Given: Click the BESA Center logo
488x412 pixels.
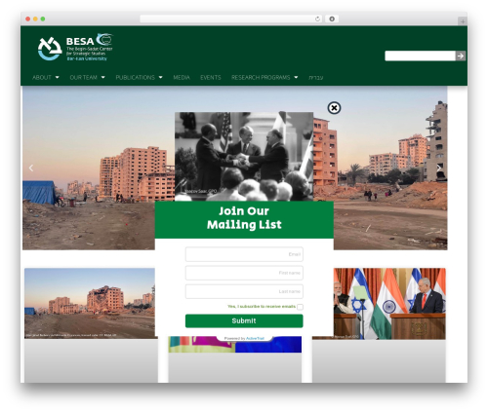Looking at the screenshot, I should [x=75, y=48].
